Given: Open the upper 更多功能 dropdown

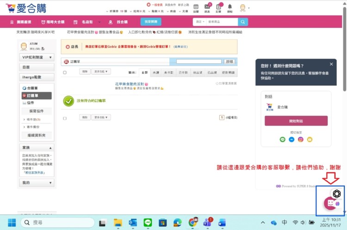Looking at the screenshot, I should [x=102, y=72].
